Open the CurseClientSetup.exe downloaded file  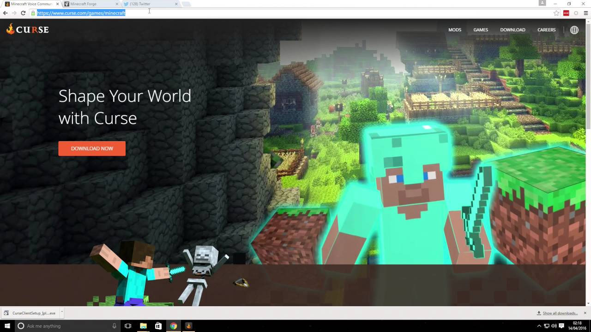point(30,313)
